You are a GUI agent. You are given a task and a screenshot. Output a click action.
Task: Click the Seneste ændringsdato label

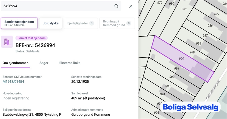[x=86, y=77]
